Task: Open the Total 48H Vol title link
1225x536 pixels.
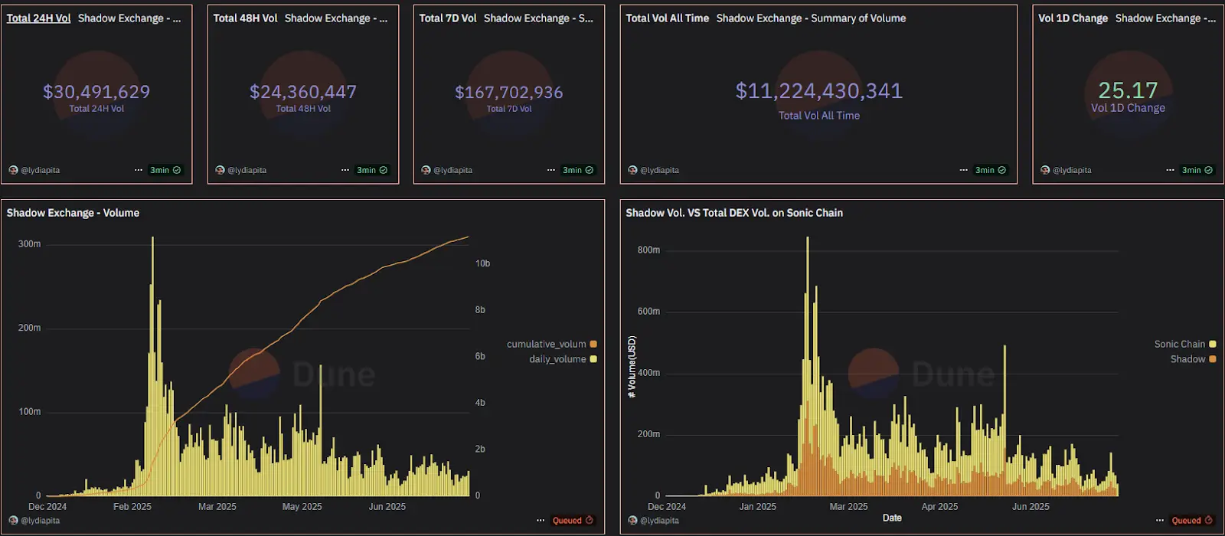Action: (245, 18)
